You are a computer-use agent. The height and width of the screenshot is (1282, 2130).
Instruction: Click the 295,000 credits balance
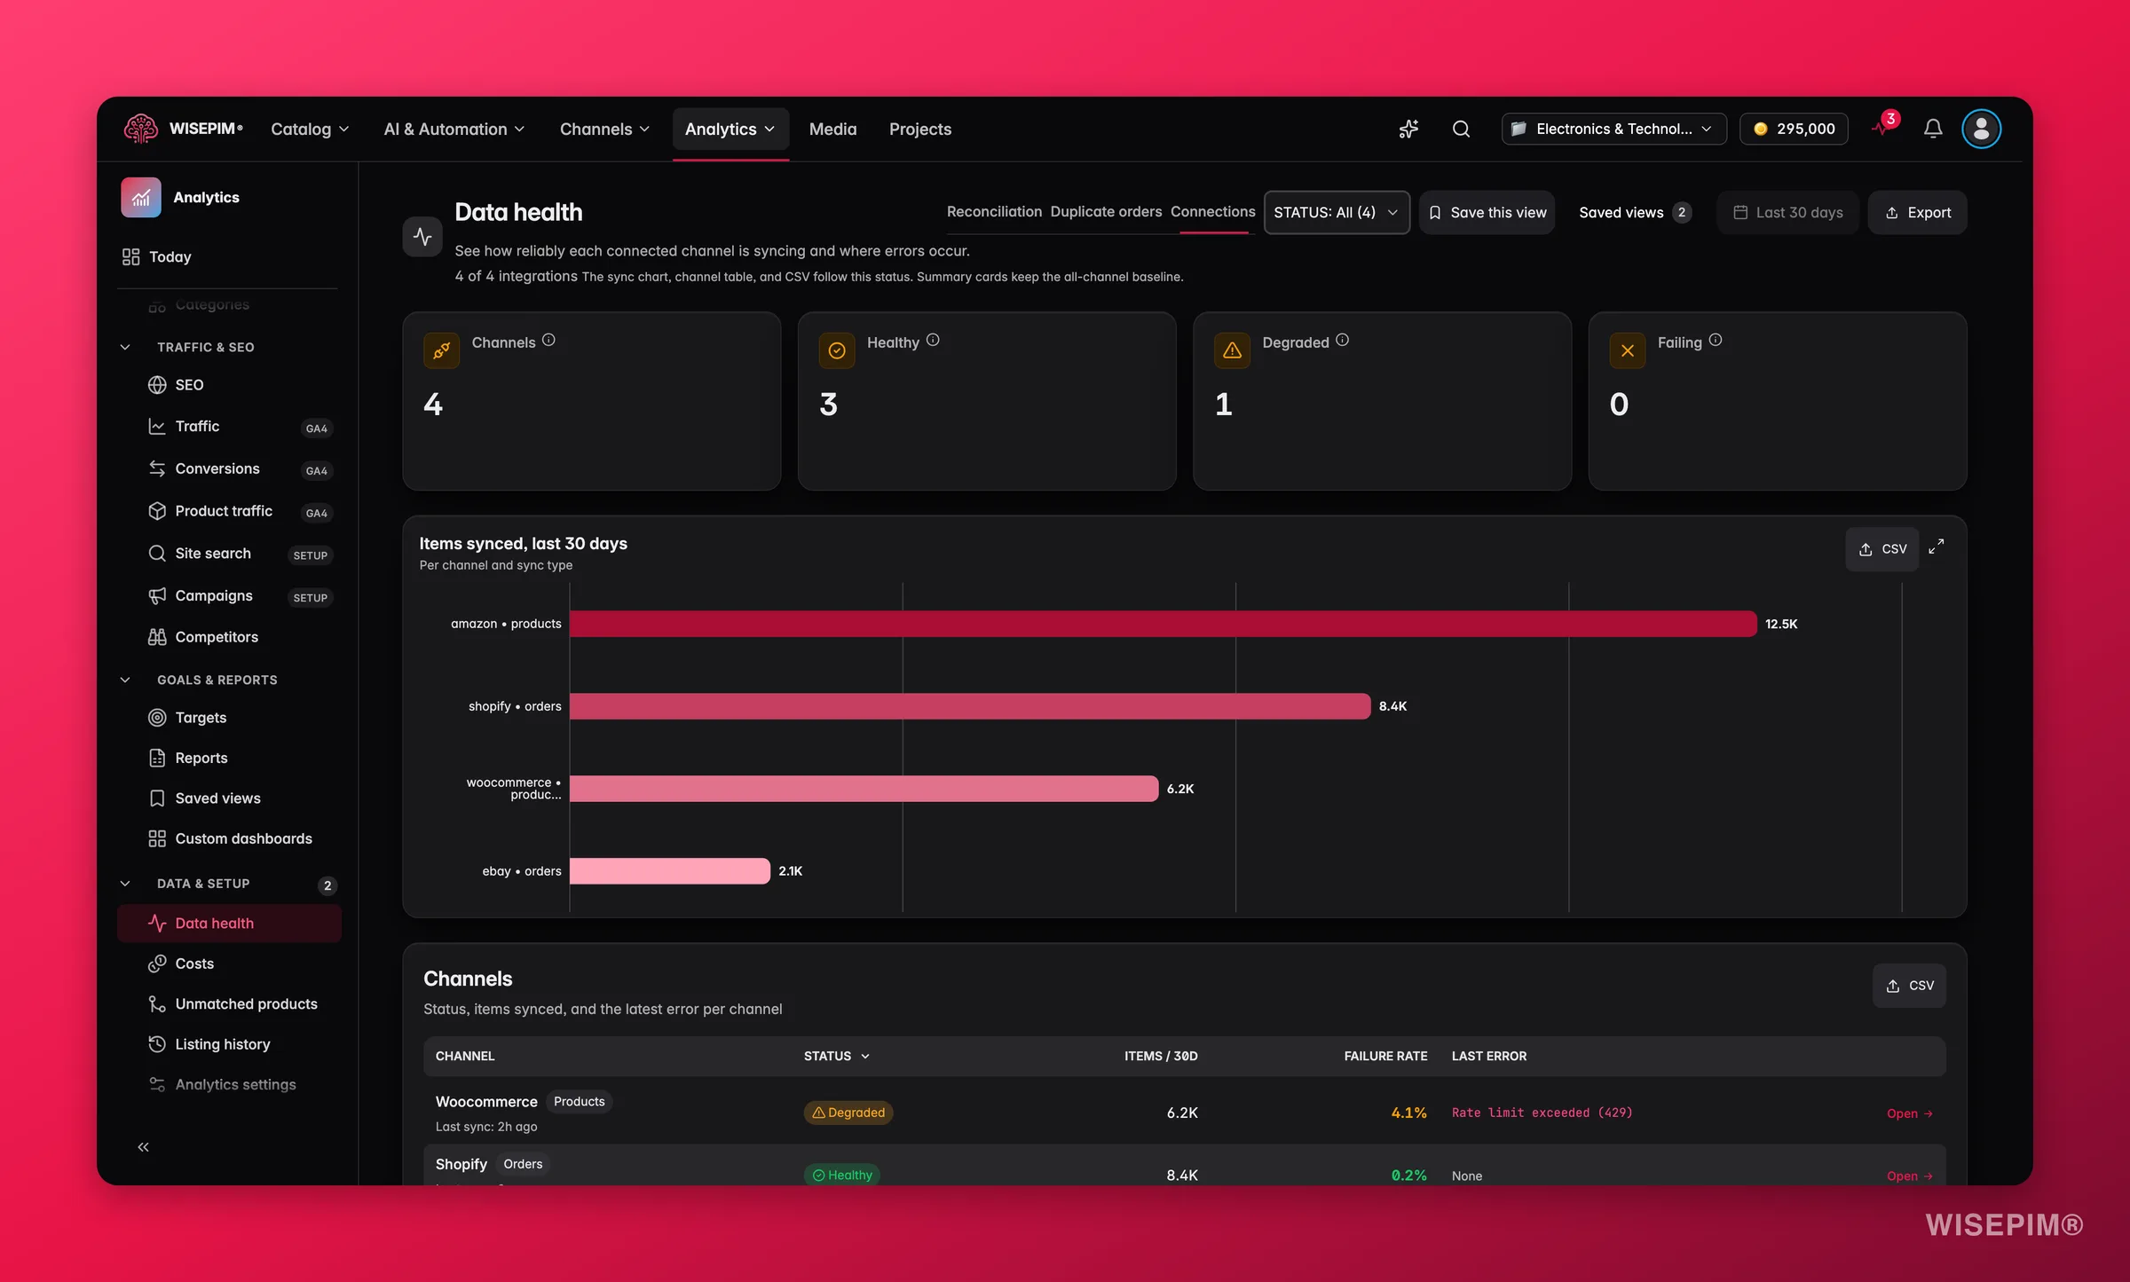tap(1794, 129)
